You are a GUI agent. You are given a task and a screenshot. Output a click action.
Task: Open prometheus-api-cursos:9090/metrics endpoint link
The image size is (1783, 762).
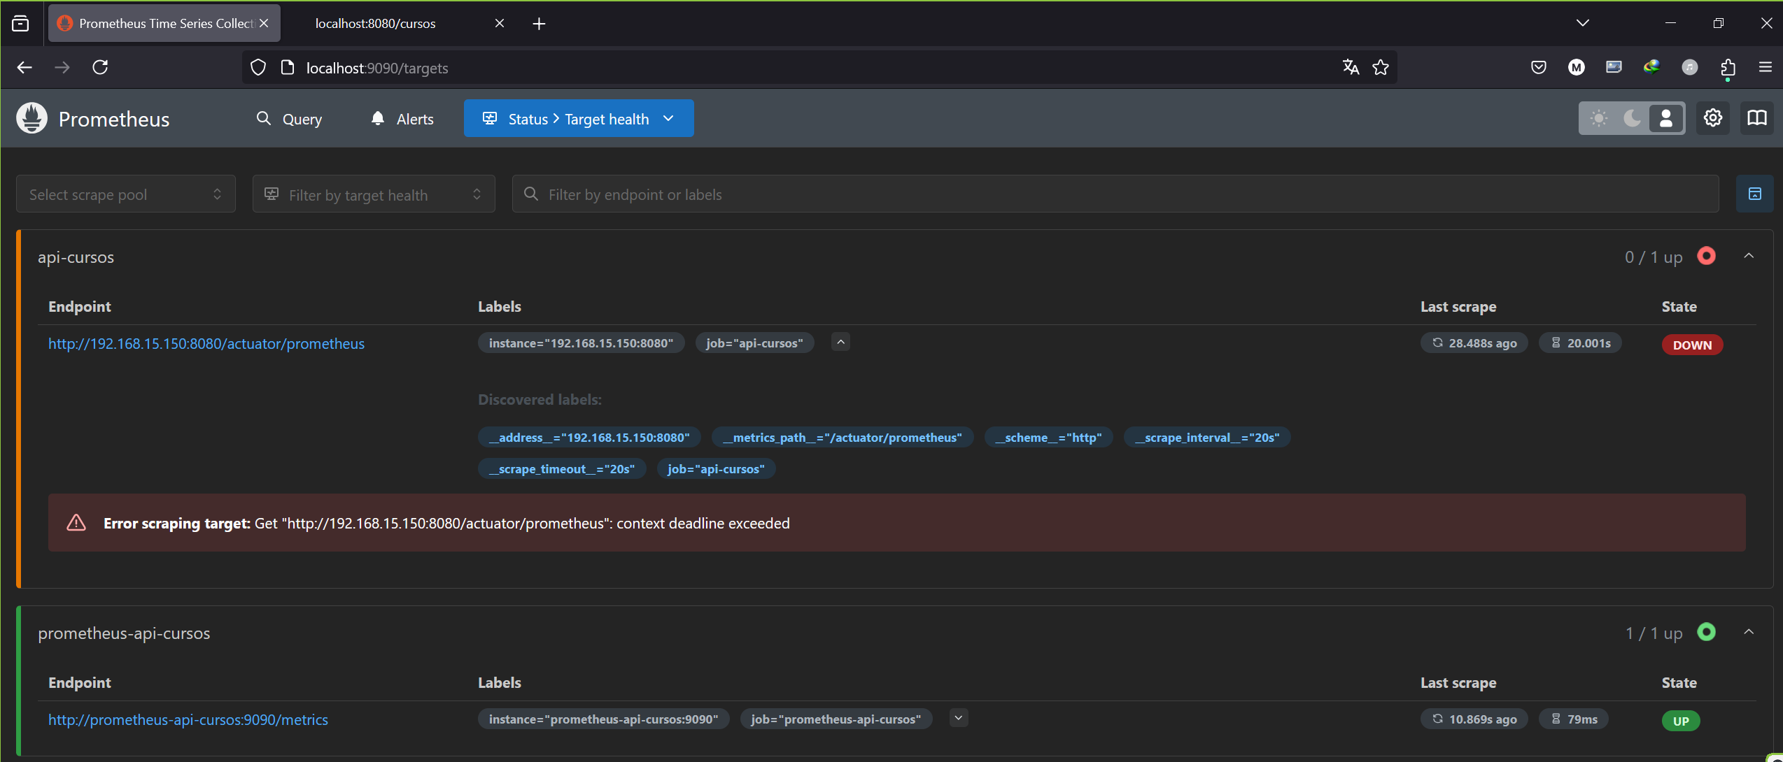[188, 719]
